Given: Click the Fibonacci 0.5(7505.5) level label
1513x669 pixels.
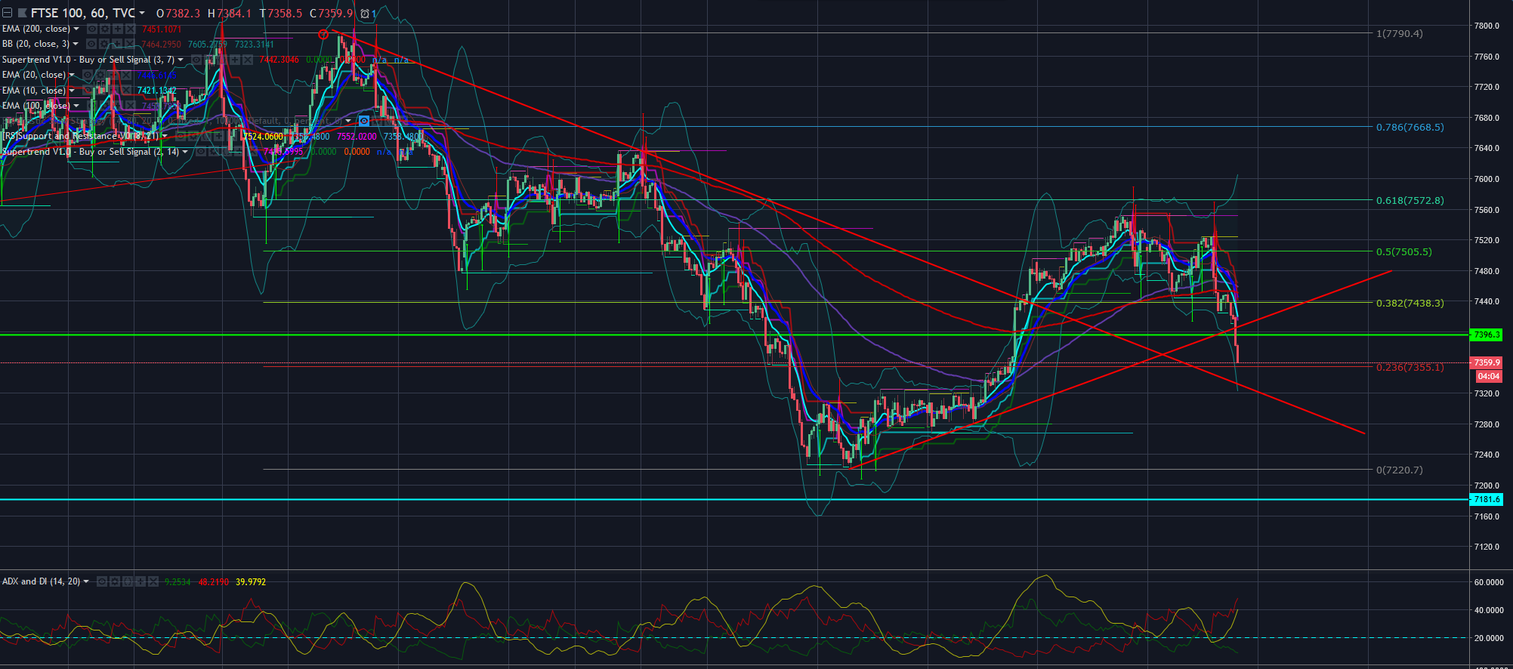Looking at the screenshot, I should (1403, 251).
